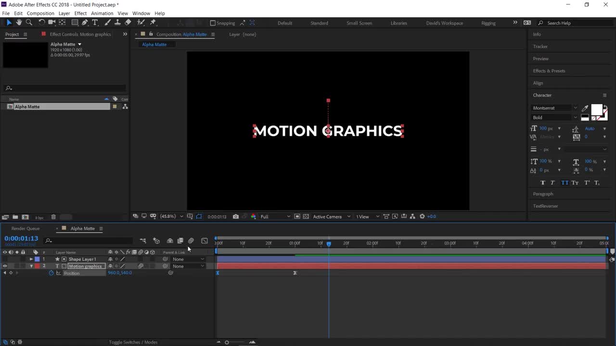The width and height of the screenshot is (616, 346).
Task: Enable frame blending for all layers
Action: pyautogui.click(x=180, y=241)
